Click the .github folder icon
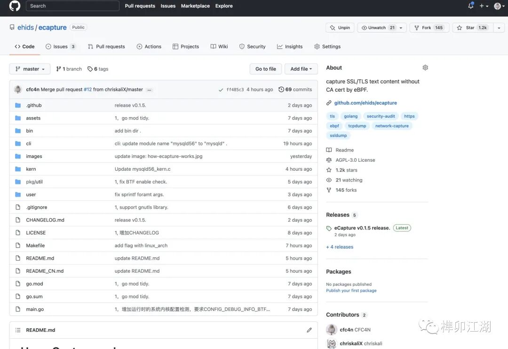 tap(18, 105)
